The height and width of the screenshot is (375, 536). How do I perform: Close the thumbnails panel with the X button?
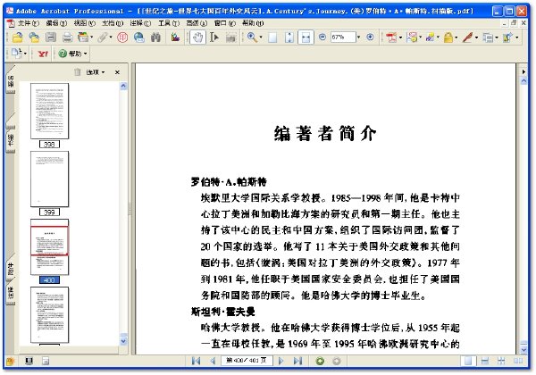(x=117, y=72)
